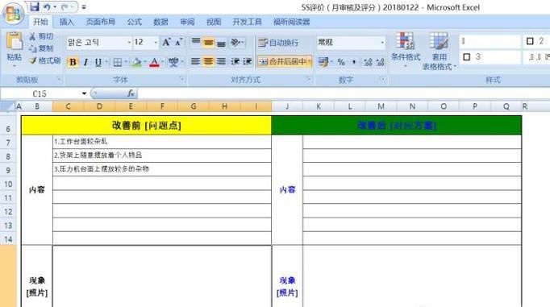Open the Name Box C15 dropdown arrow
The height and width of the screenshot is (307, 550).
pyautogui.click(x=84, y=93)
